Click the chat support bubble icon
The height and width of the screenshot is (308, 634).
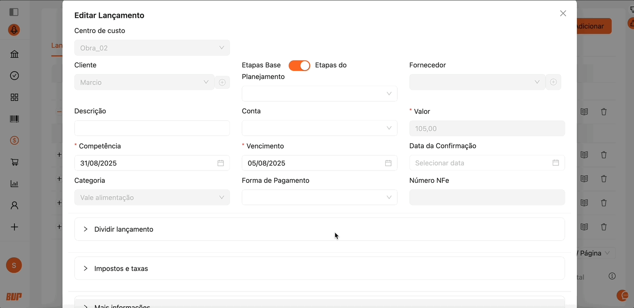pos(622,295)
